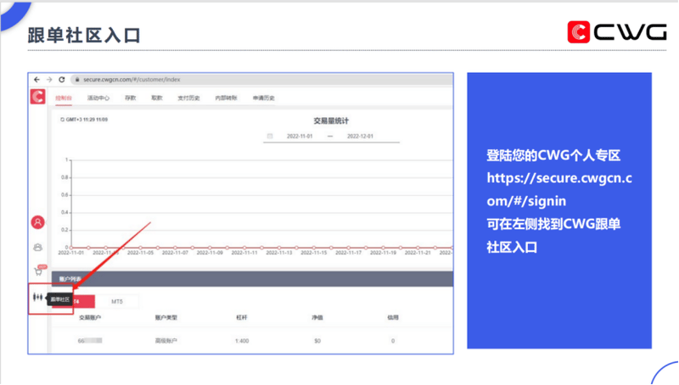Open the 取款 tab
This screenshot has height=385, width=679.
point(157,98)
